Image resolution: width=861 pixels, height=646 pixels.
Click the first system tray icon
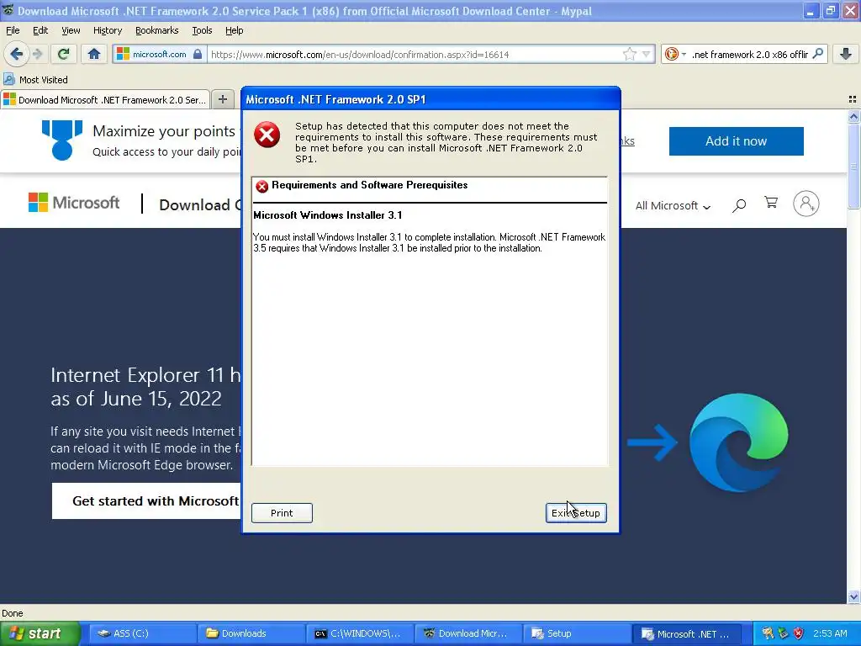[768, 633]
